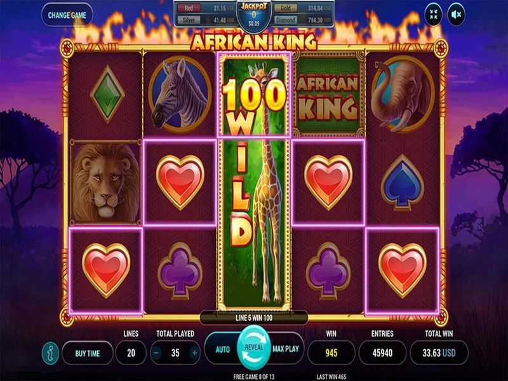Click the Lines value field
This screenshot has width=508, height=381.
131,353
